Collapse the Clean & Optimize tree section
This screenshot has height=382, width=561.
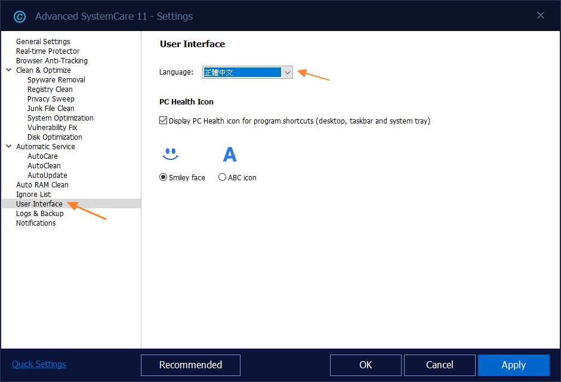(9, 70)
